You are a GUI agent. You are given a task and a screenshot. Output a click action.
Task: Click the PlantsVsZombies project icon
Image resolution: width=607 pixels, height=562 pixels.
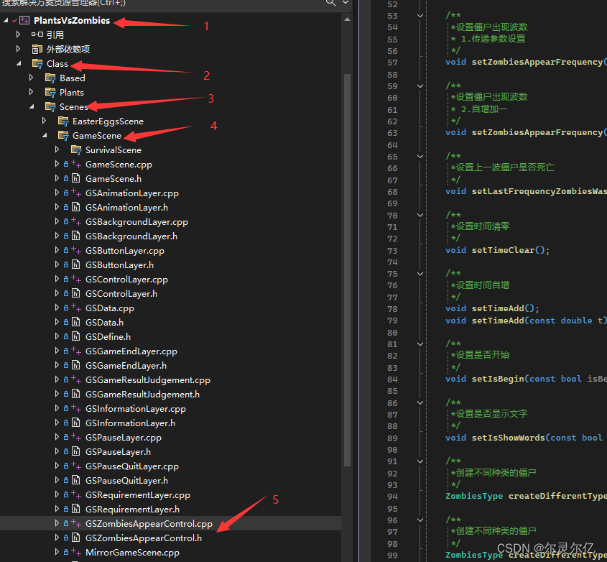click(24, 20)
